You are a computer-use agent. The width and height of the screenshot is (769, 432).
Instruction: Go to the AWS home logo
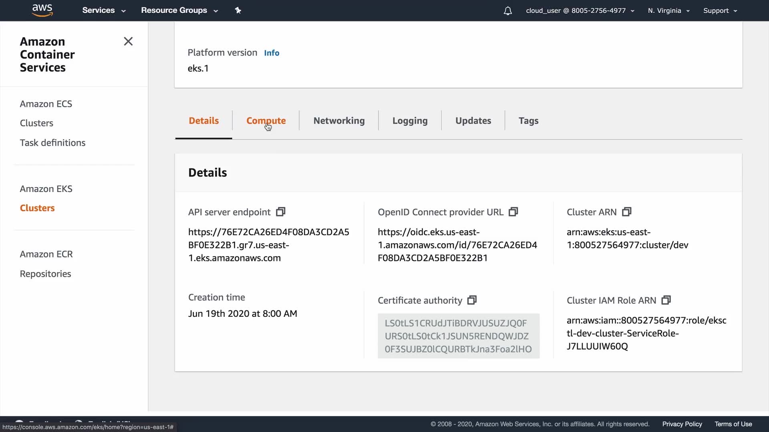[x=42, y=10]
